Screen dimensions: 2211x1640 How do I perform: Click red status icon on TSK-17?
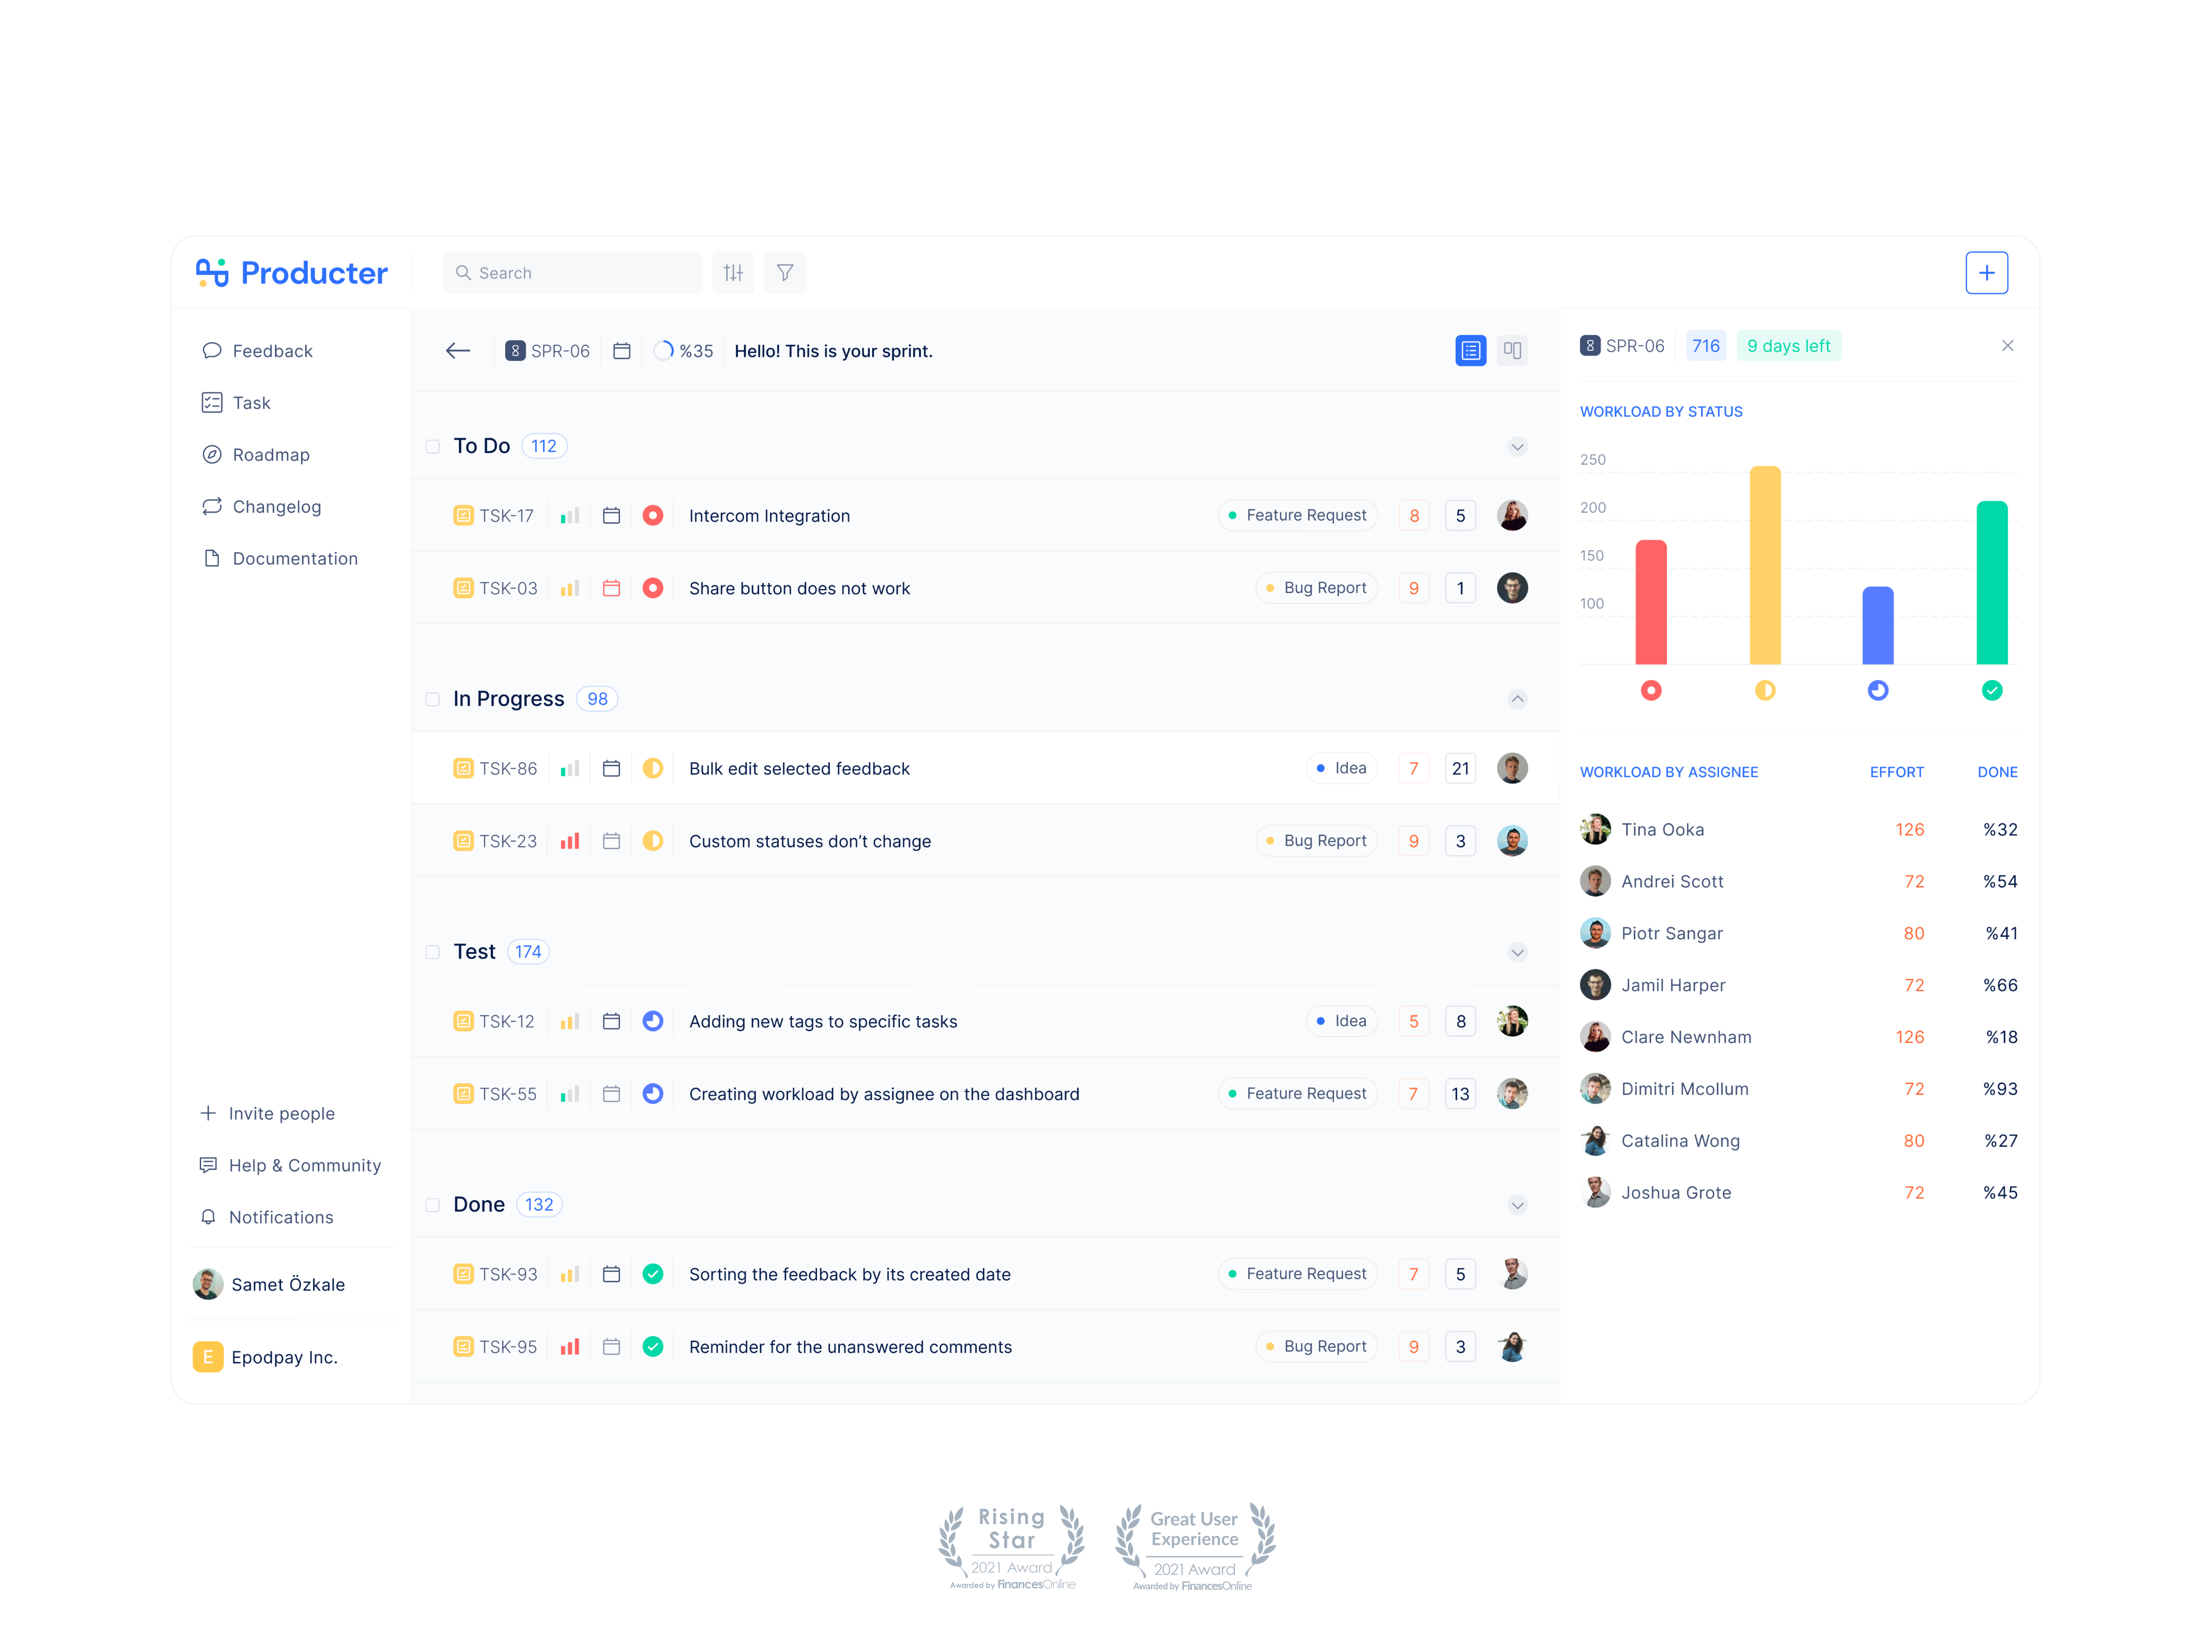click(x=652, y=515)
